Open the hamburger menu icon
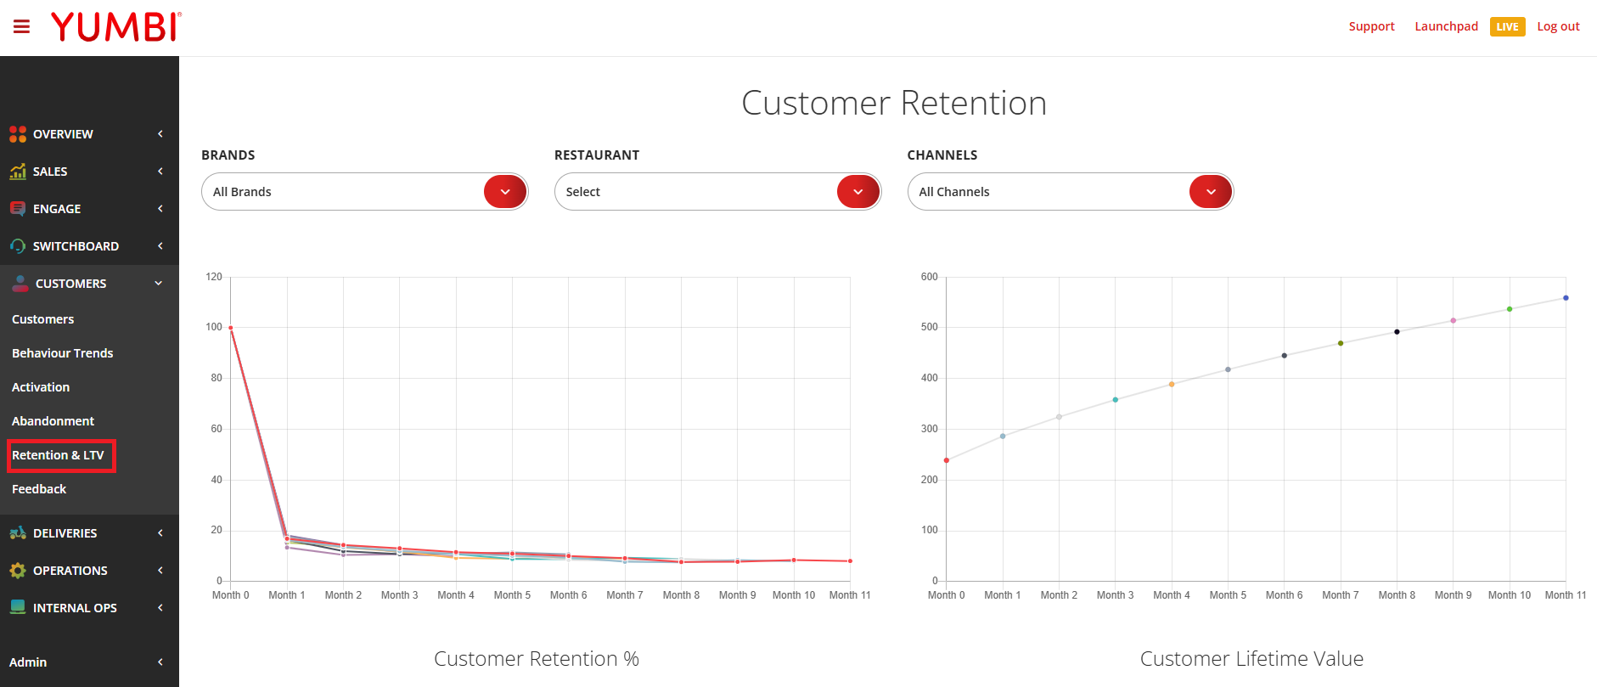The width and height of the screenshot is (1597, 687). [22, 27]
